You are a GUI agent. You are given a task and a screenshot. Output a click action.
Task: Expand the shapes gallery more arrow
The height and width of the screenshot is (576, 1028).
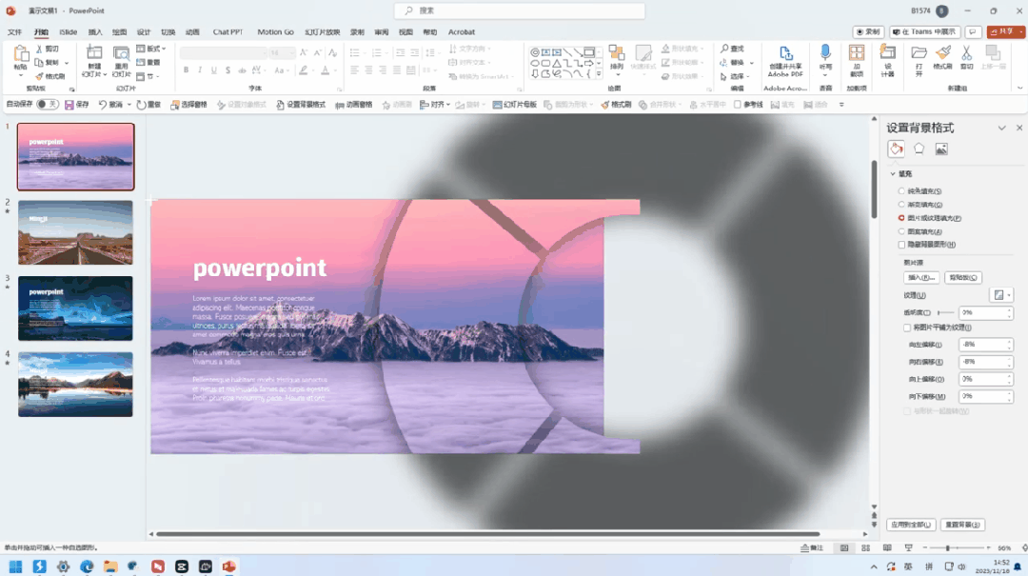599,74
